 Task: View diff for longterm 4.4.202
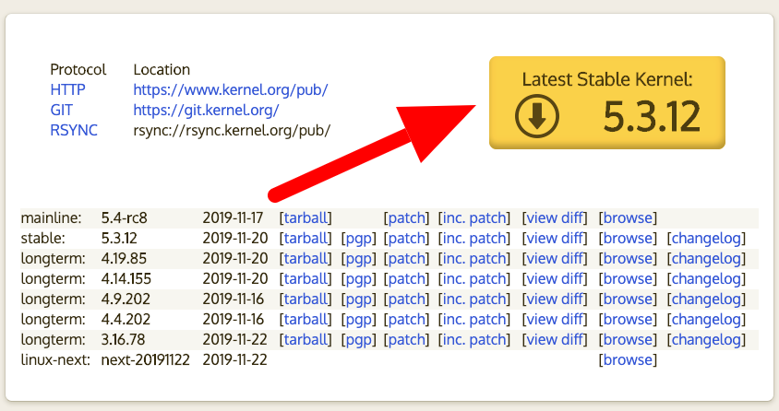[555, 320]
